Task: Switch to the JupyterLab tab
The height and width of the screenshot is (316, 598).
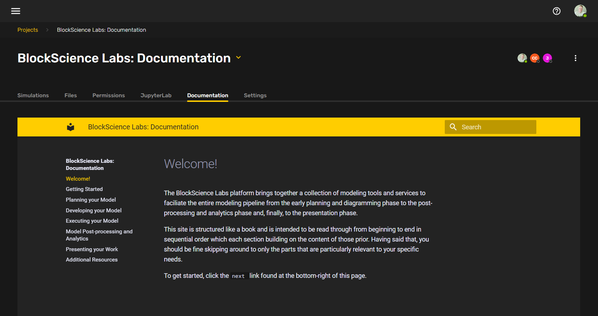Action: pyautogui.click(x=156, y=95)
